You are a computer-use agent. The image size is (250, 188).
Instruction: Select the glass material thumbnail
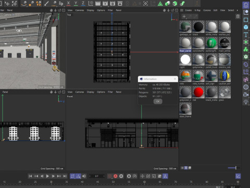click(224, 92)
